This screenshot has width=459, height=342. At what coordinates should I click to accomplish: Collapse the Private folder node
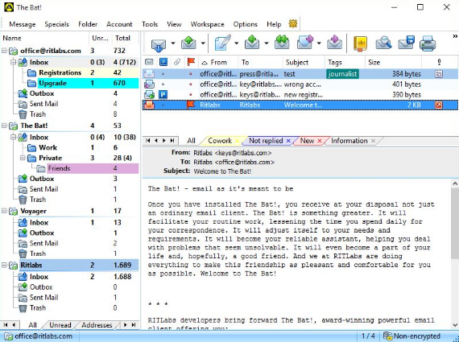tap(23, 158)
